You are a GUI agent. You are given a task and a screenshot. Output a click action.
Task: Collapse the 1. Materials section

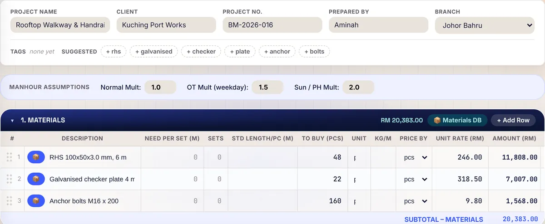tap(12, 121)
